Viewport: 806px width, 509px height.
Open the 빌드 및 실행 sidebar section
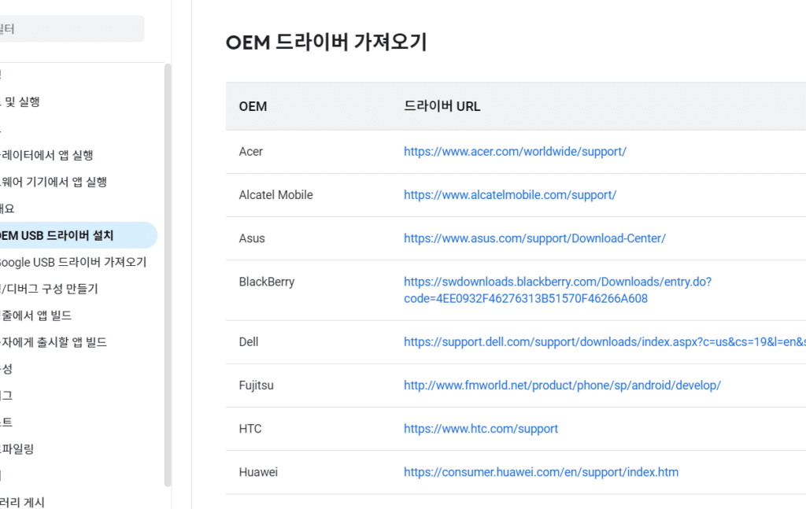(x=20, y=101)
